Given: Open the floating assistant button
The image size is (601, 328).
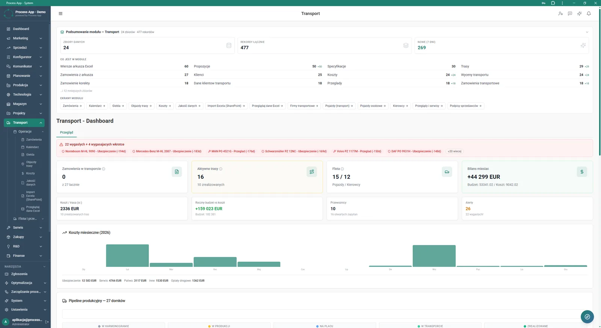Looking at the screenshot, I should tap(587, 317).
